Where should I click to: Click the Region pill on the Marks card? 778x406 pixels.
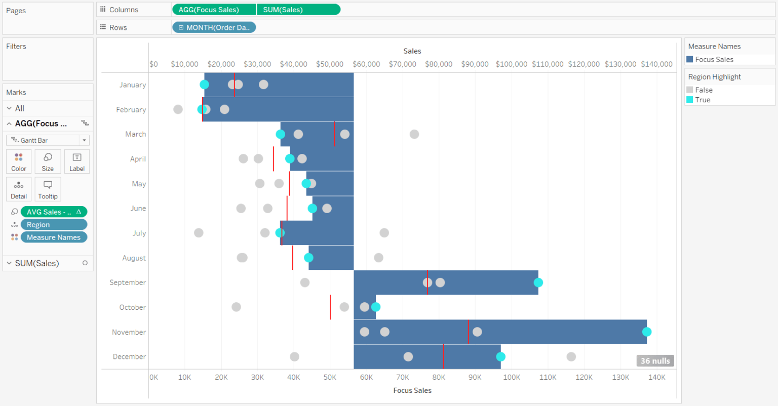[54, 224]
